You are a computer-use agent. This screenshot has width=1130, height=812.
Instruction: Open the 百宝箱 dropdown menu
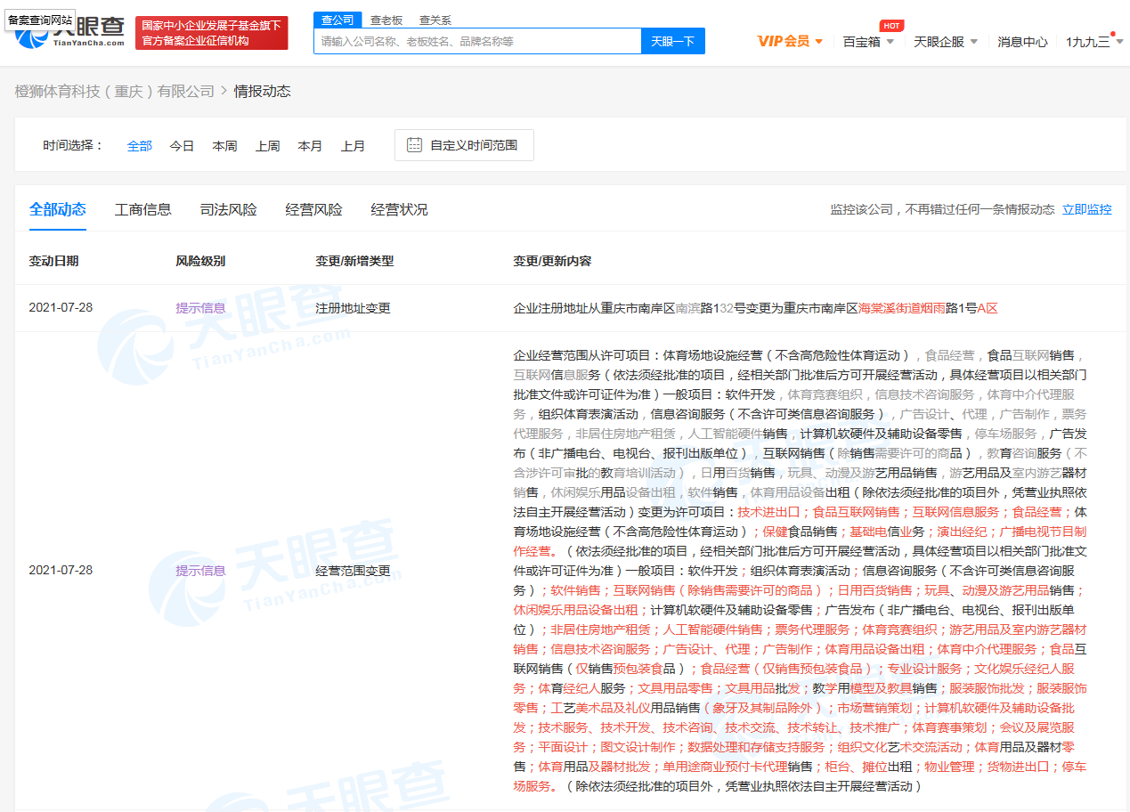coord(861,41)
